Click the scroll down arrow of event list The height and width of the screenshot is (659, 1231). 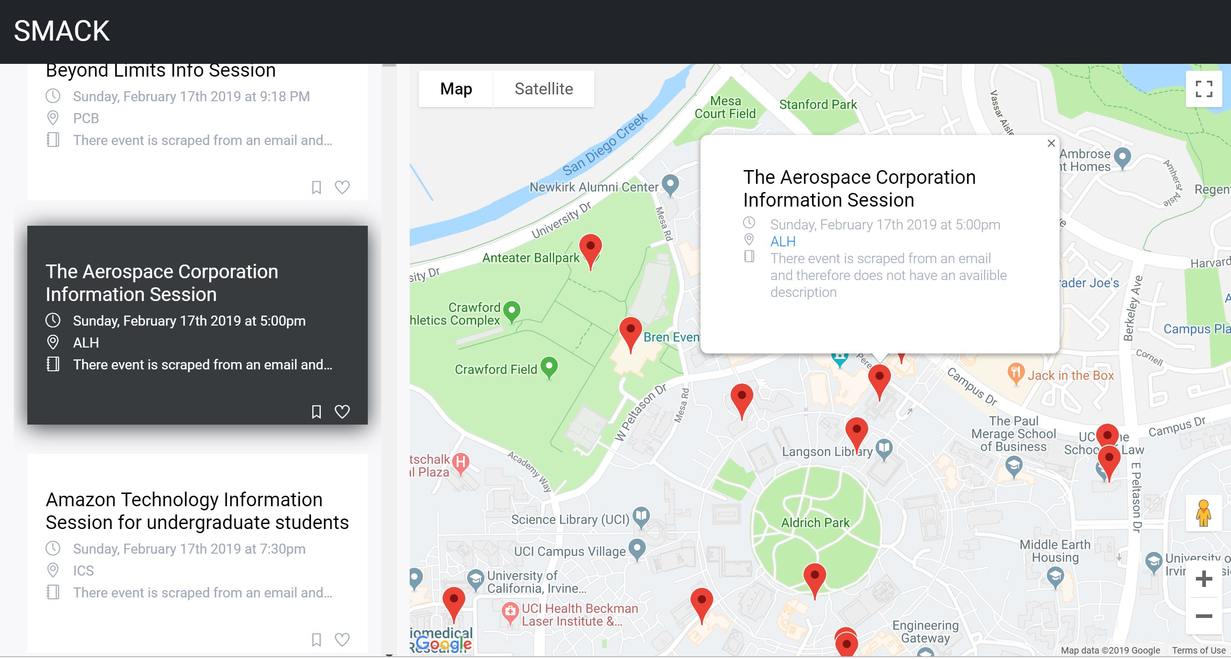click(x=389, y=655)
